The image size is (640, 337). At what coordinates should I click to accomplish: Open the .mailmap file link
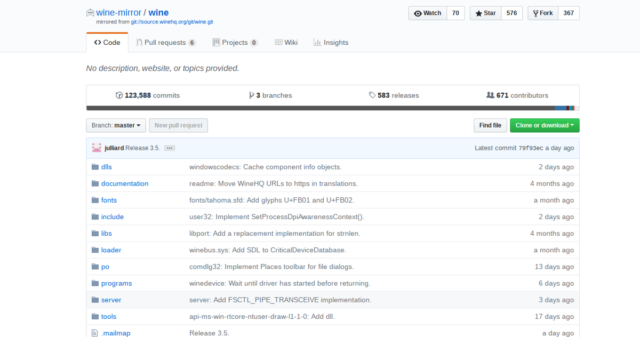pyautogui.click(x=116, y=333)
